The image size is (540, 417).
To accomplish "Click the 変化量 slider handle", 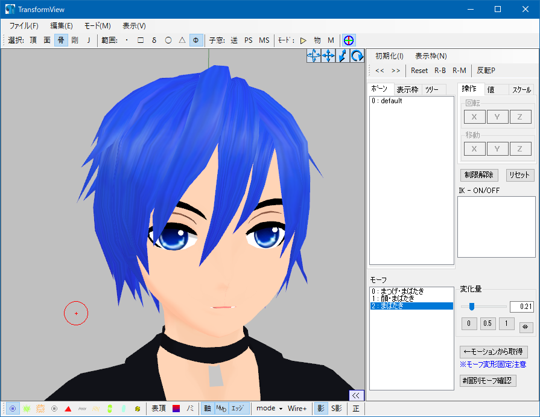I will [472, 307].
